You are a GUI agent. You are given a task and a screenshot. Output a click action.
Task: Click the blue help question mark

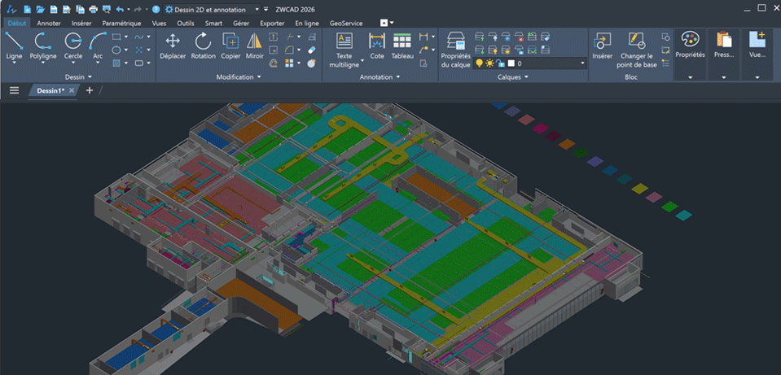pos(156,10)
